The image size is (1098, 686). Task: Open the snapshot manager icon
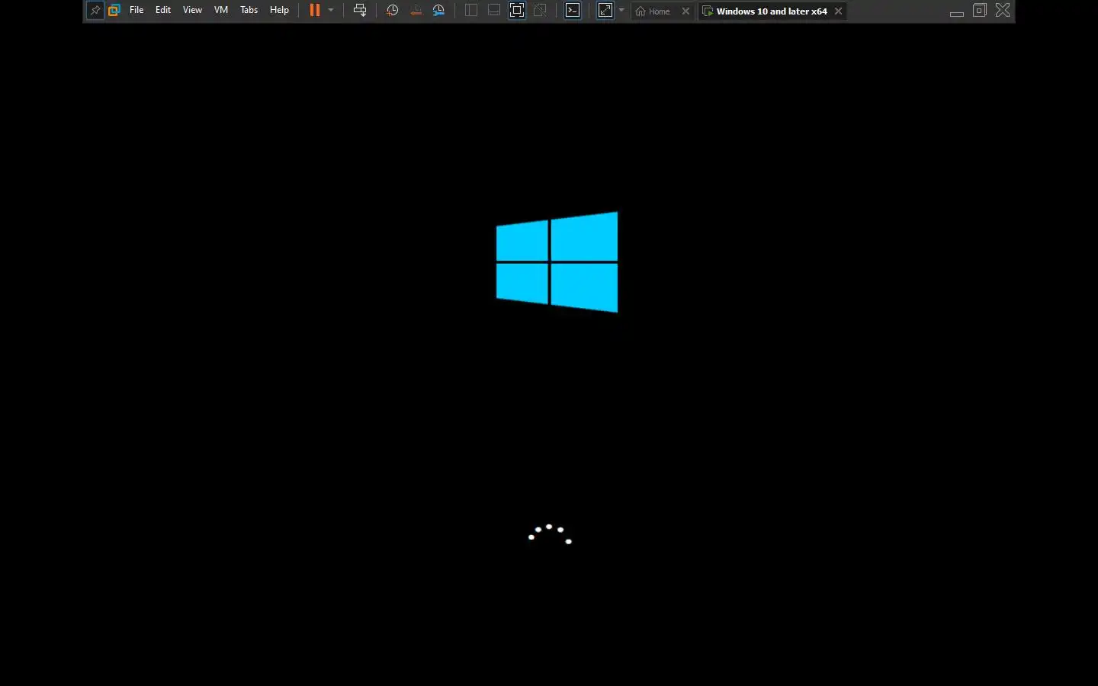tap(439, 11)
